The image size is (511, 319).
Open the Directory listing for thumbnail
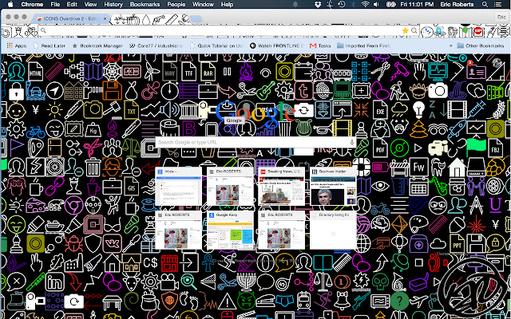click(333, 230)
